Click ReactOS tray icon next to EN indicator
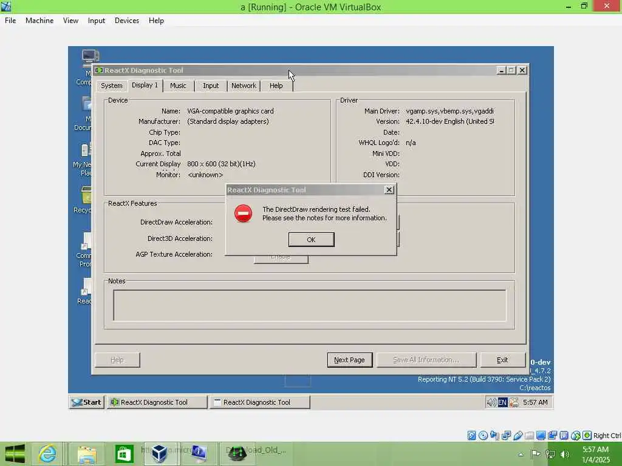This screenshot has width=622, height=466. click(514, 403)
